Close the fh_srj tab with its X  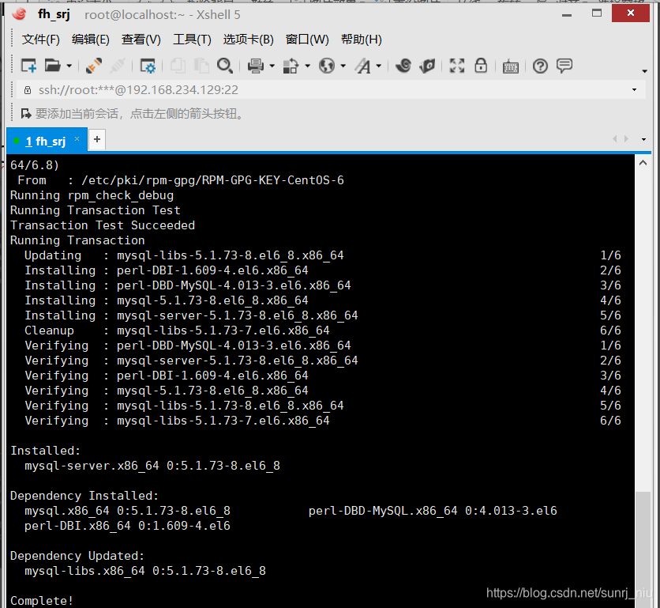(x=77, y=138)
